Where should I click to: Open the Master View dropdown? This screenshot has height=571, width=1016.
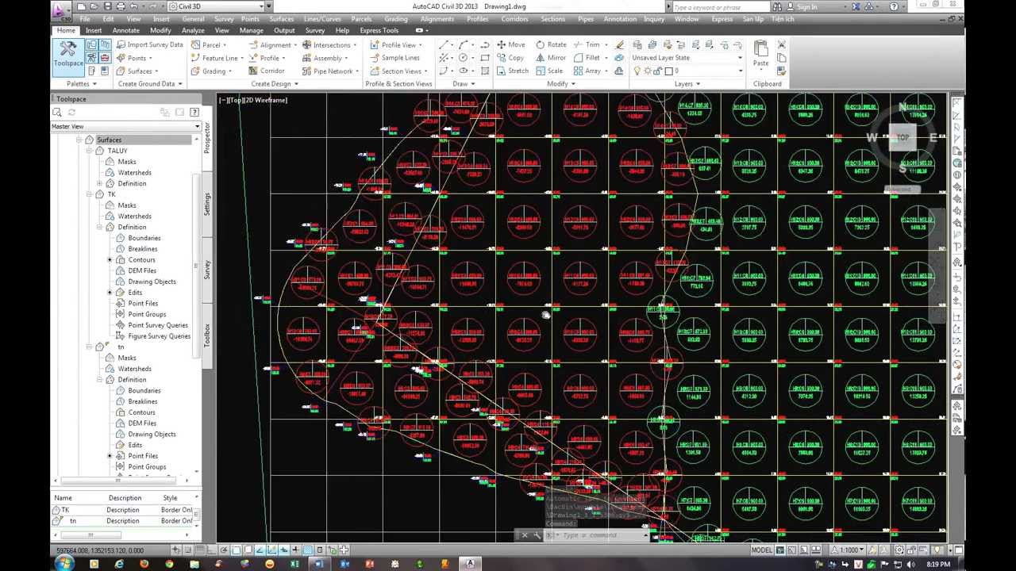click(125, 126)
